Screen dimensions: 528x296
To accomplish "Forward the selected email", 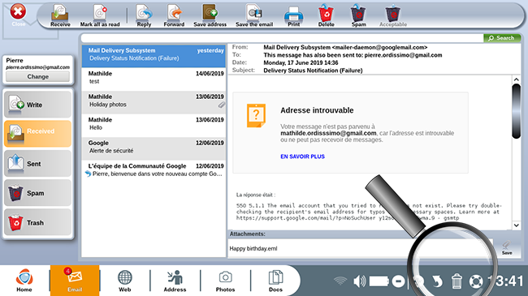I will pos(174,15).
